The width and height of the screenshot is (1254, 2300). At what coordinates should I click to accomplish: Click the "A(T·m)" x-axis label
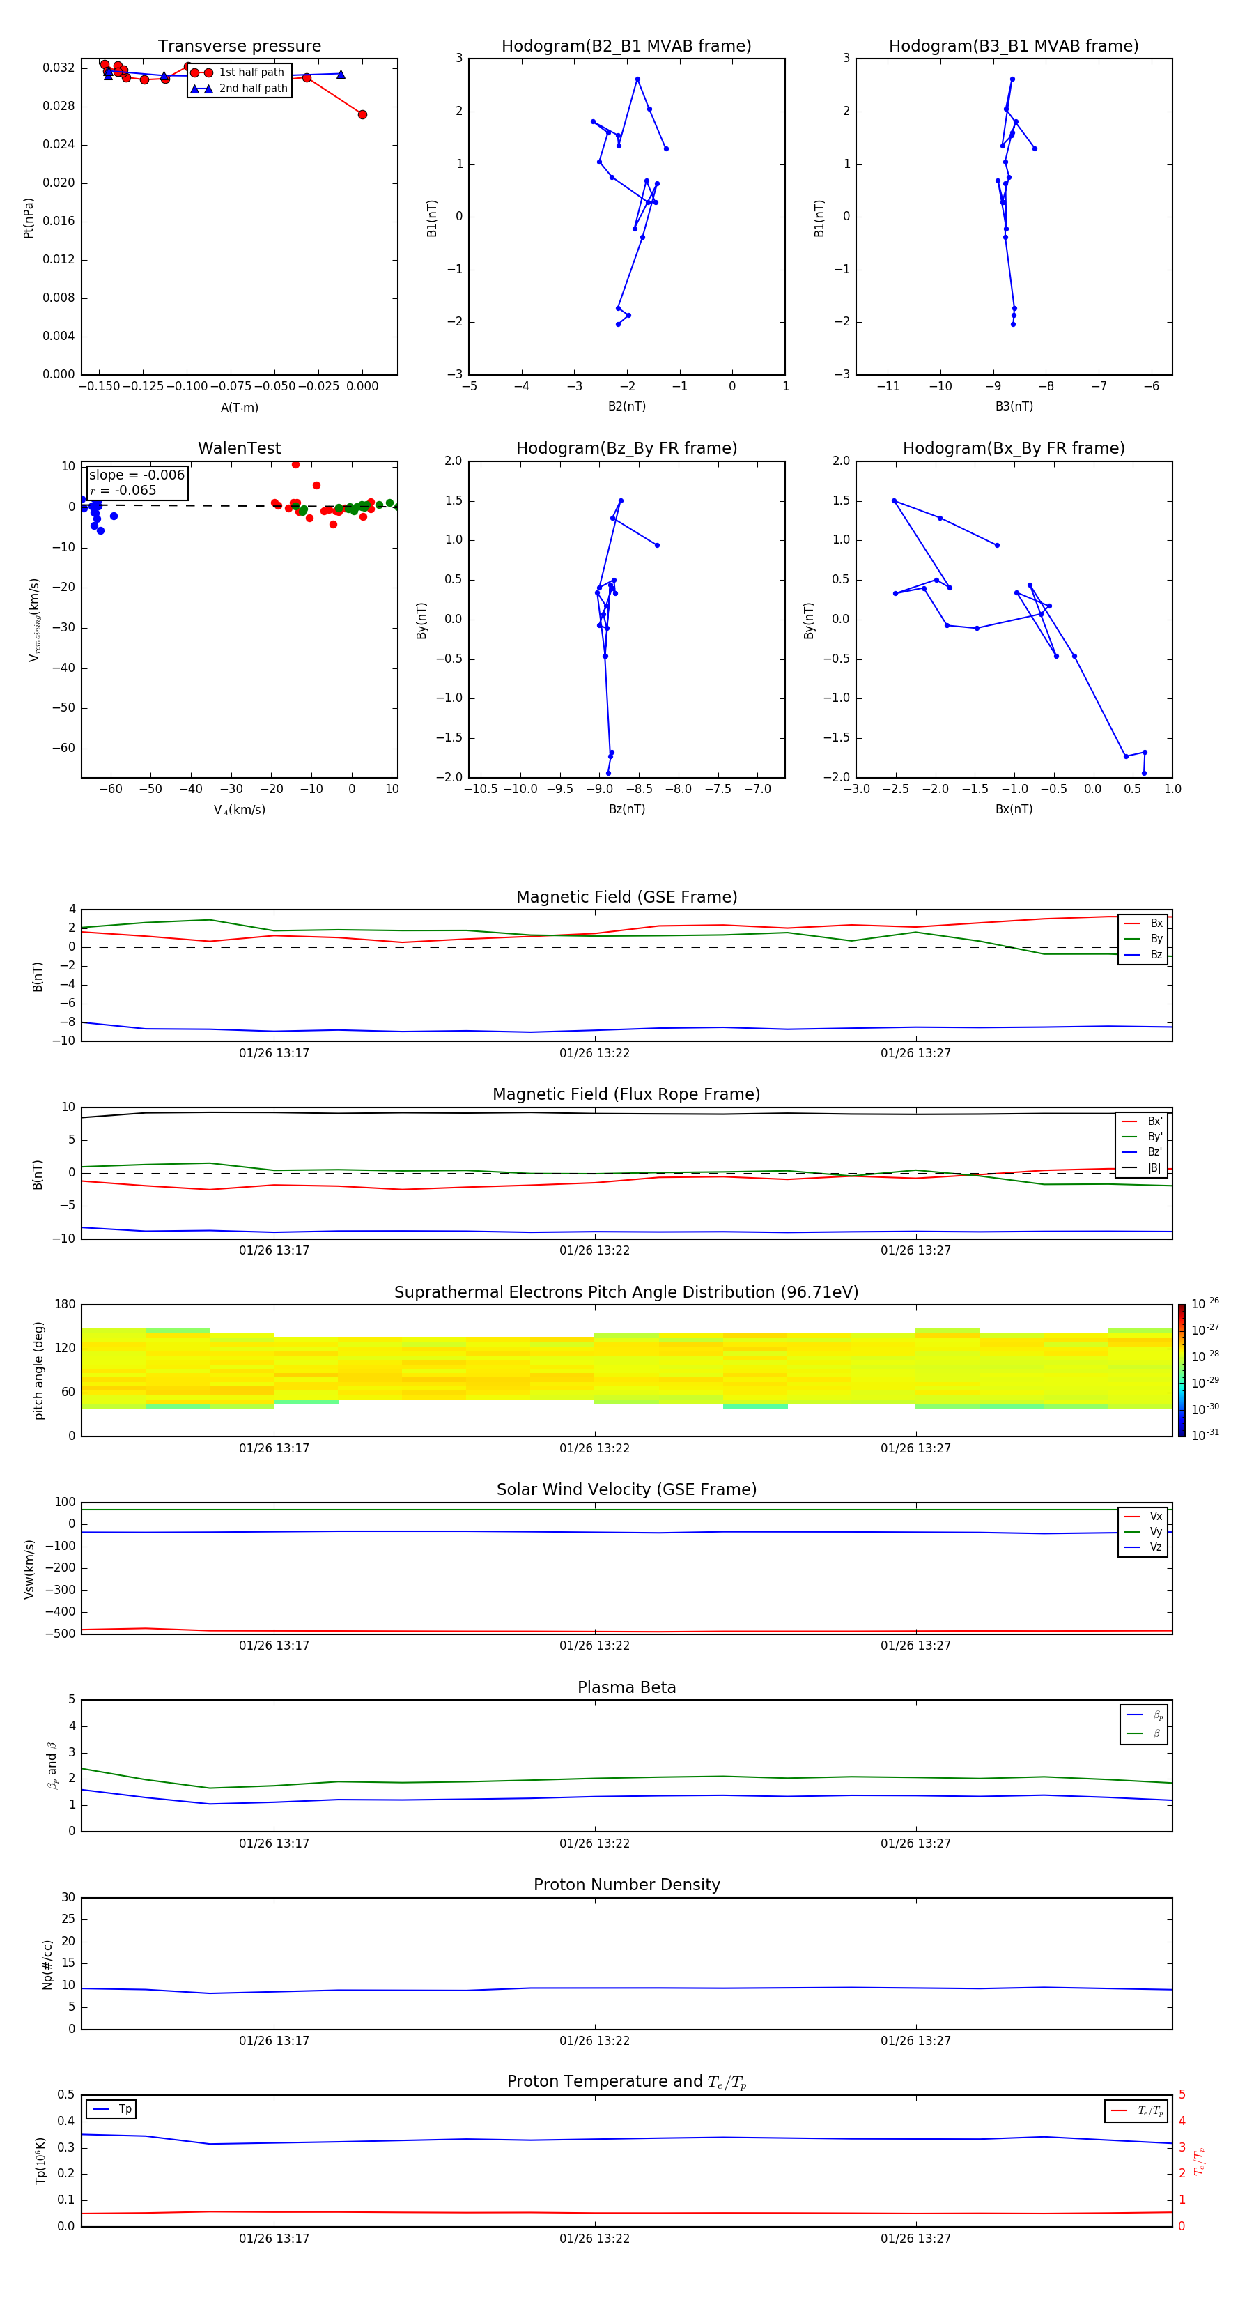(239, 408)
